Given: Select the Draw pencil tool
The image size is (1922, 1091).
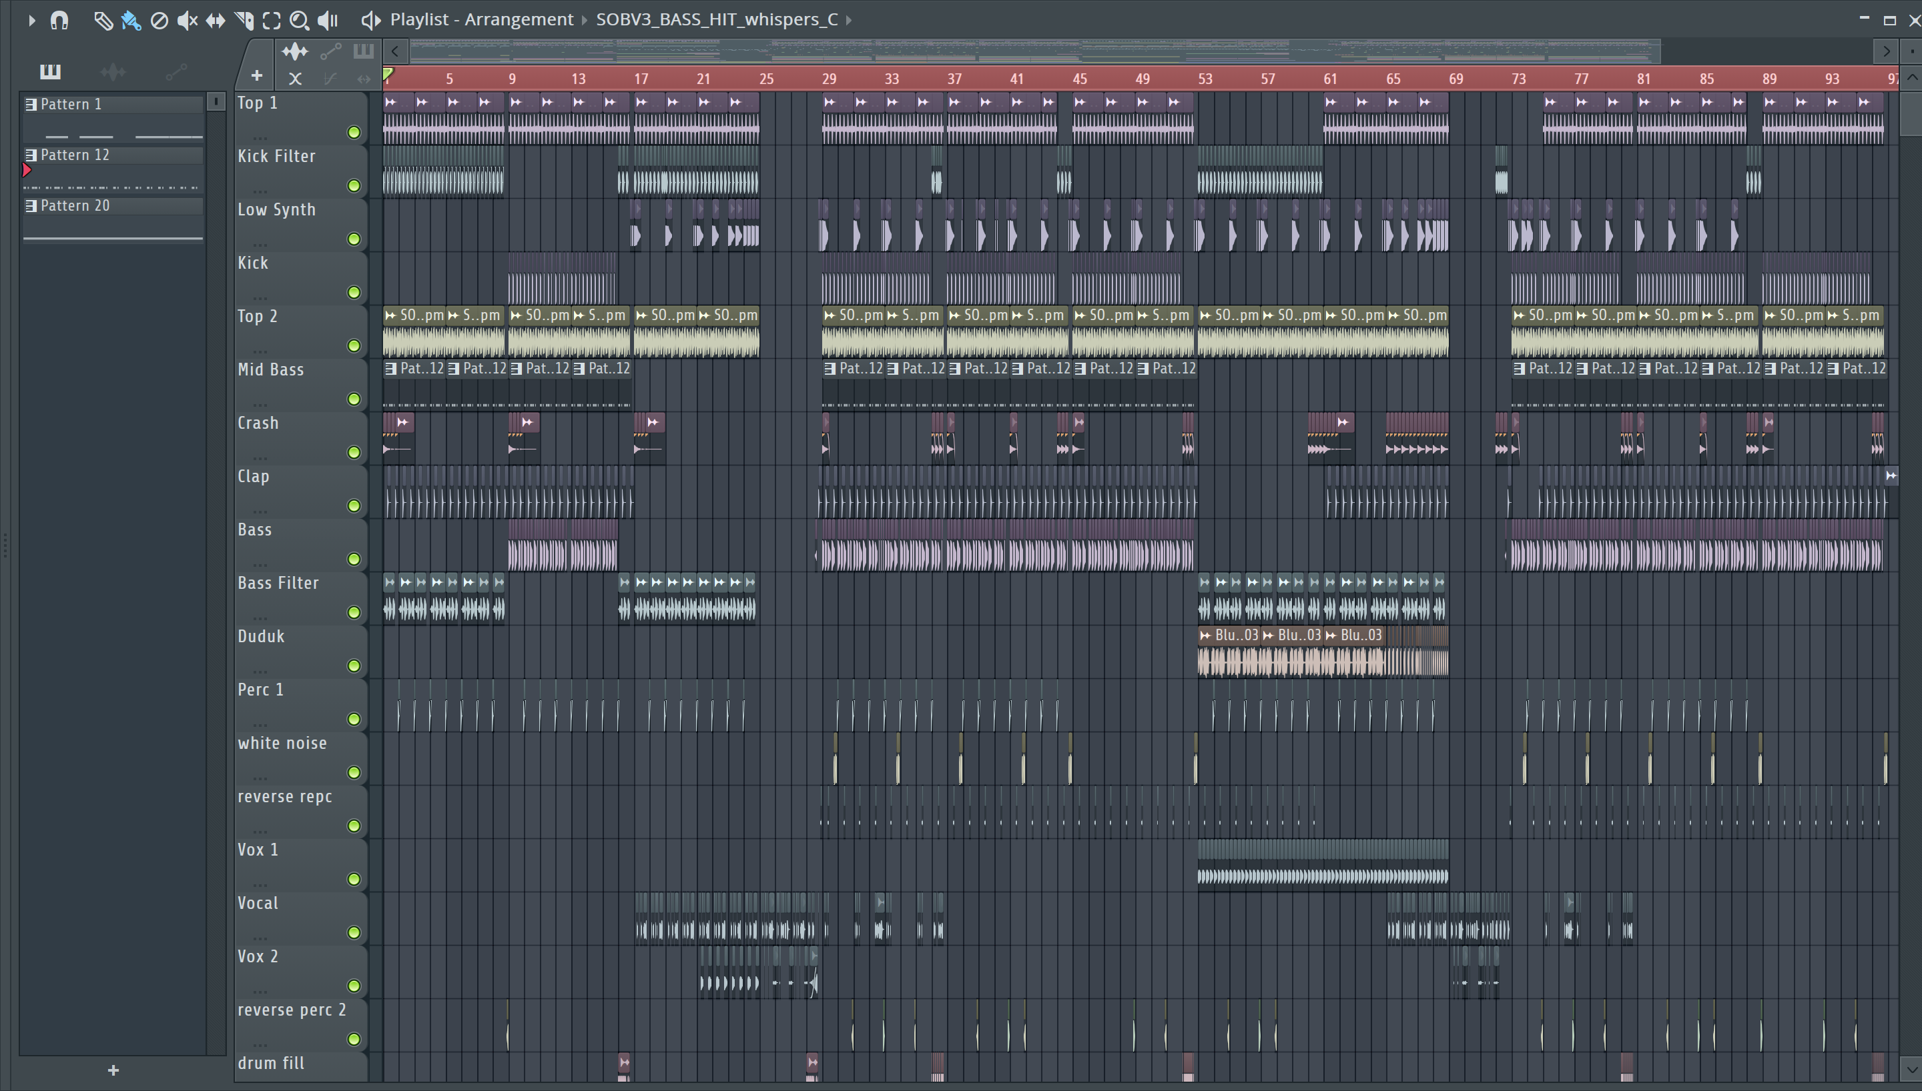Looking at the screenshot, I should point(103,20).
